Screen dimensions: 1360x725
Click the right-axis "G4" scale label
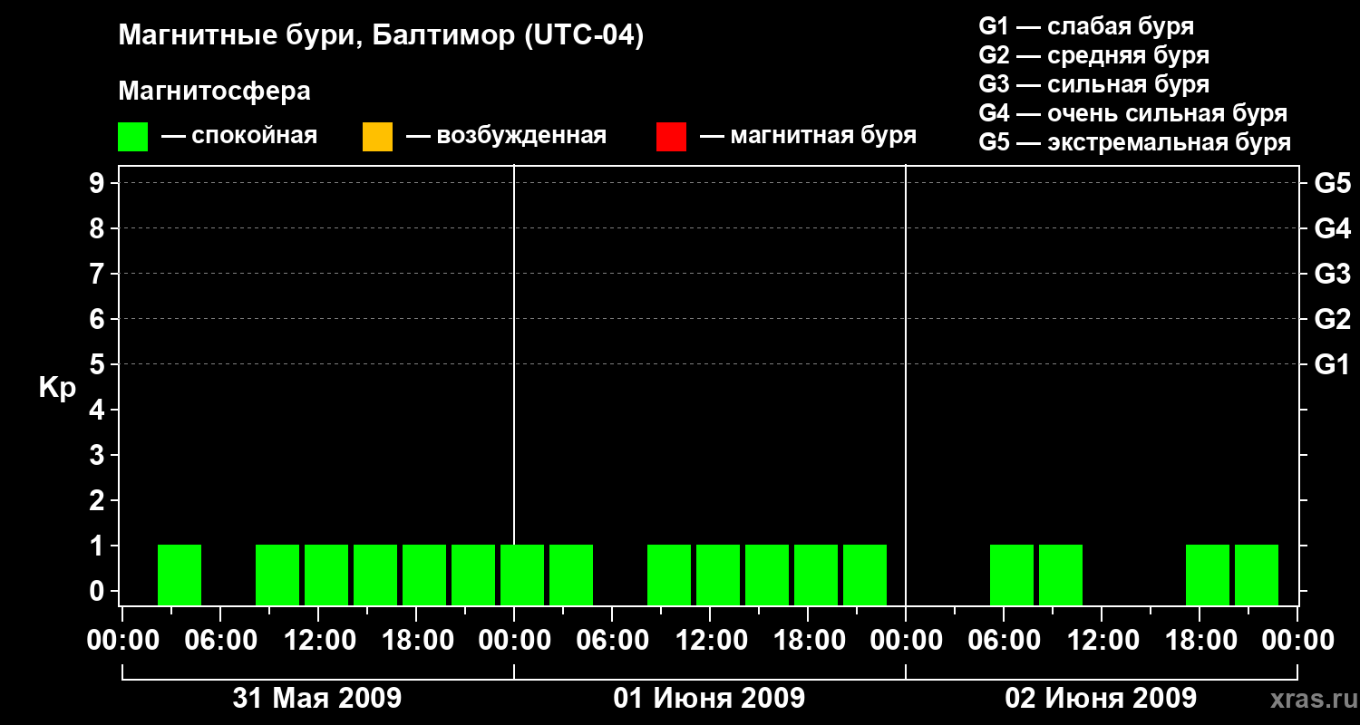pyautogui.click(x=1332, y=228)
